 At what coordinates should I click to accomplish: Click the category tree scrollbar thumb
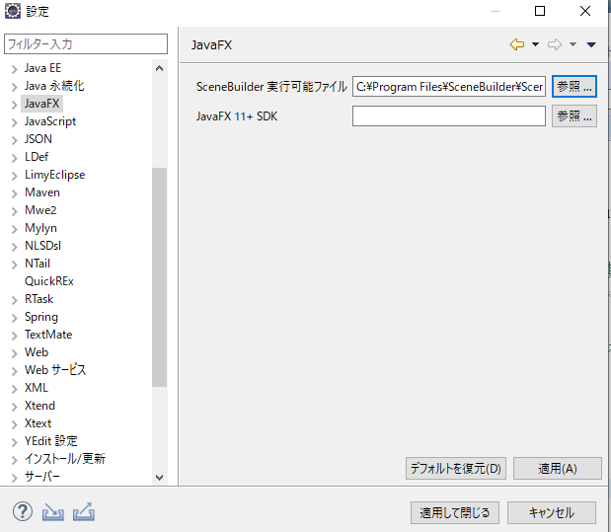click(x=159, y=277)
